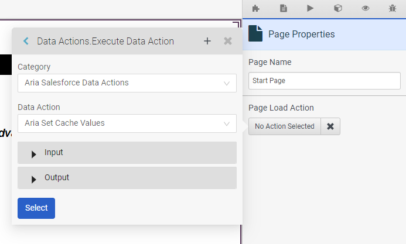Open the Category dropdown
The width and height of the screenshot is (406, 244).
tap(127, 83)
